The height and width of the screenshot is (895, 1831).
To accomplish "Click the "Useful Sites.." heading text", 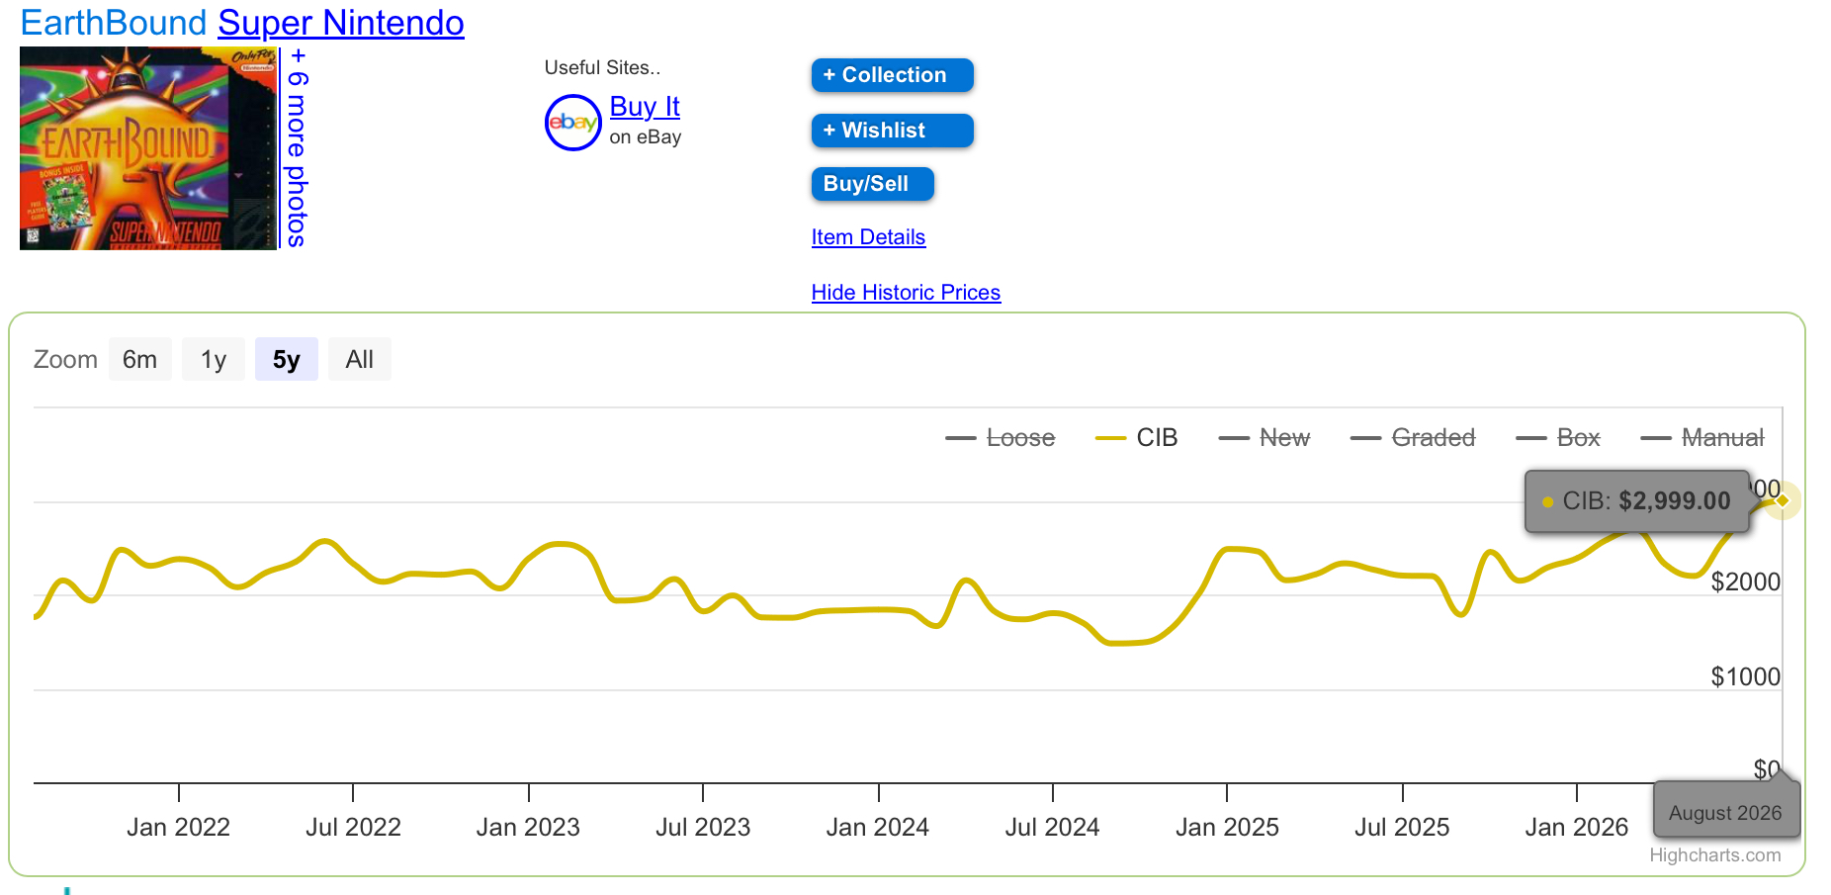I will 602,67.
